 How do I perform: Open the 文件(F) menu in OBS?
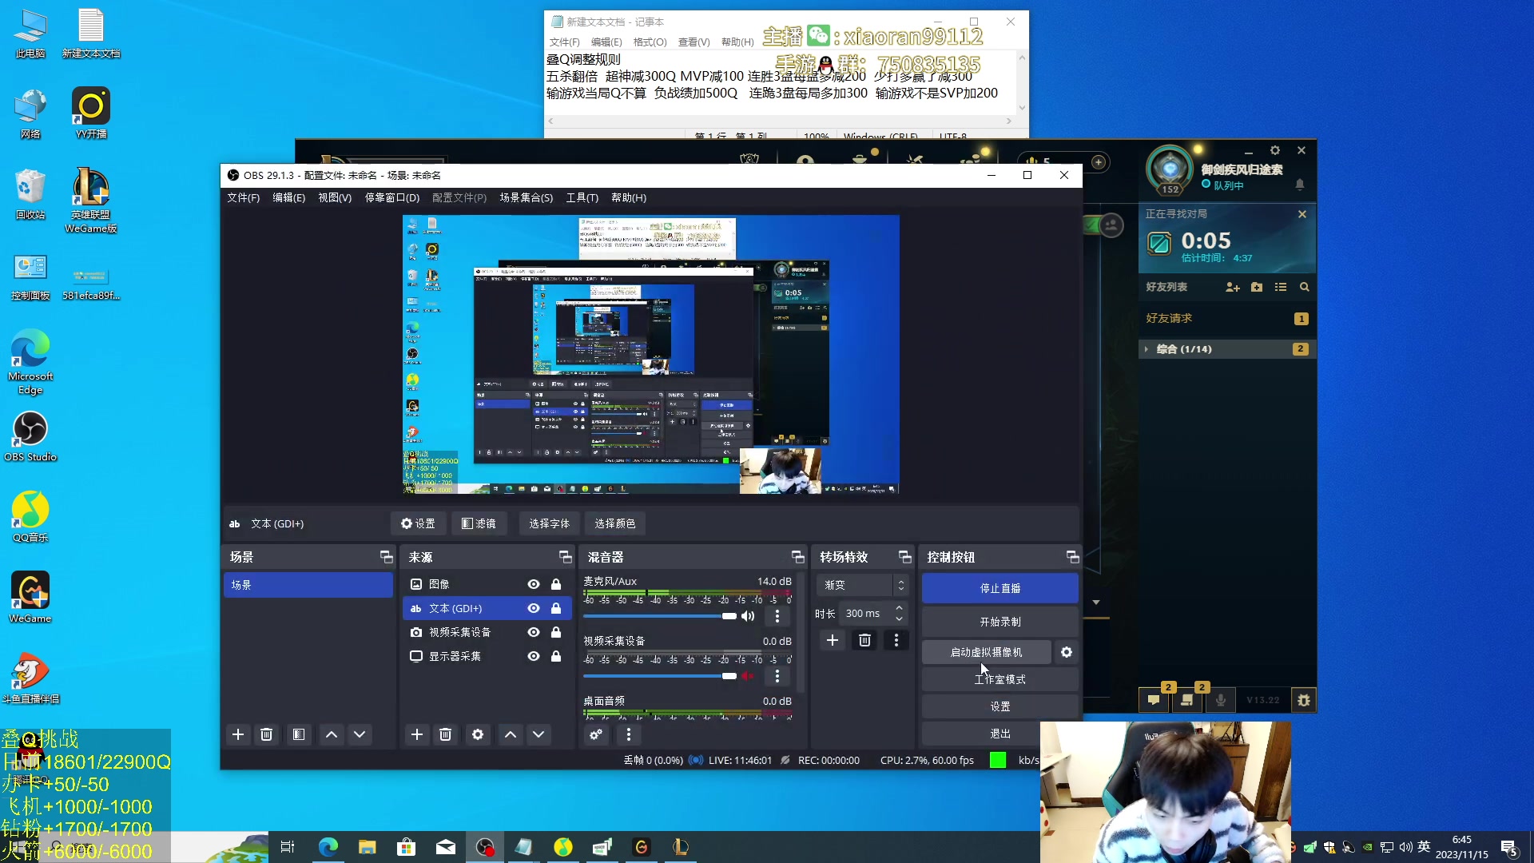(x=243, y=197)
